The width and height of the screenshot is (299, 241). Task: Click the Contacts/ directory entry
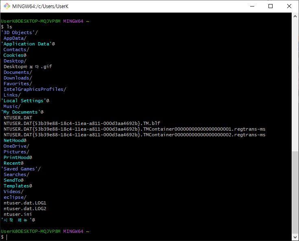coord(16,49)
